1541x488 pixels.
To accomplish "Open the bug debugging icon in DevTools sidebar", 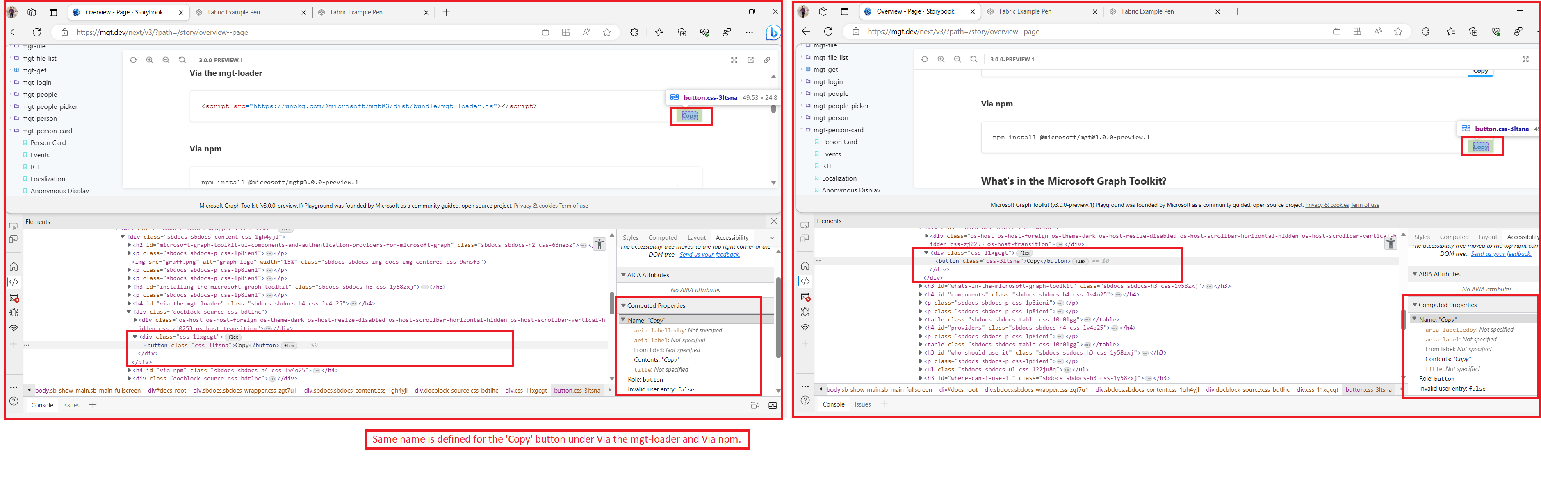I will 13,312.
